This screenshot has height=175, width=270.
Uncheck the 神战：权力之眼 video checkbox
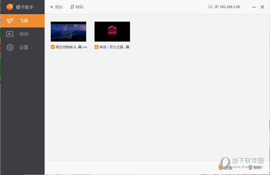(96, 47)
